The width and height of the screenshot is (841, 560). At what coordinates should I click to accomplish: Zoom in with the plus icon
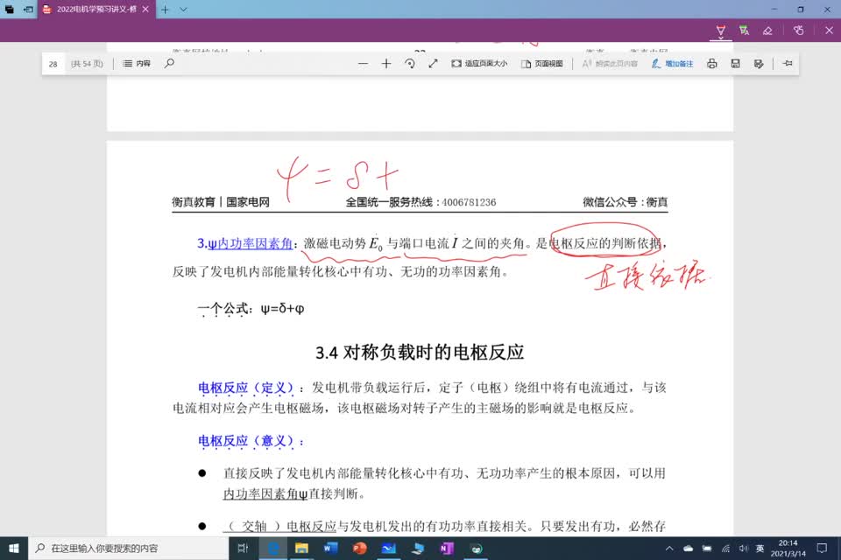(x=386, y=64)
